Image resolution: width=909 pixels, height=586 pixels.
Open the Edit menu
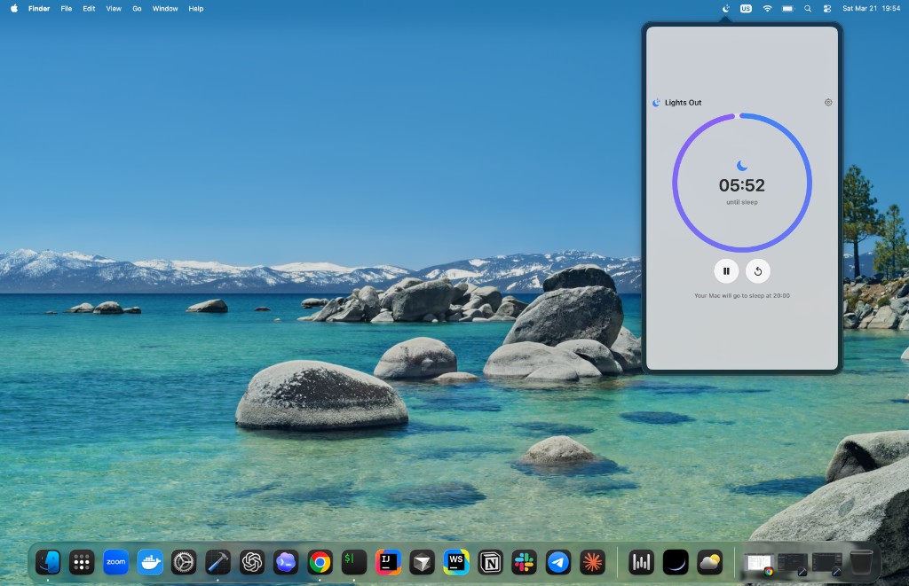tap(89, 9)
